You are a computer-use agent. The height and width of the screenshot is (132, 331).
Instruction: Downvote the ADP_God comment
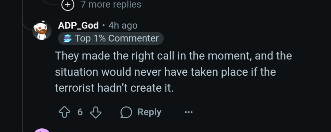96,112
